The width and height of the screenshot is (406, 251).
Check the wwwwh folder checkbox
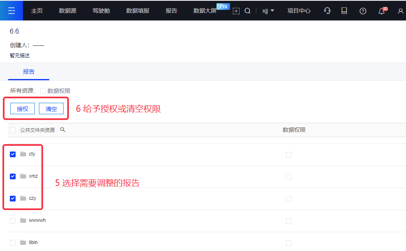[13, 221]
